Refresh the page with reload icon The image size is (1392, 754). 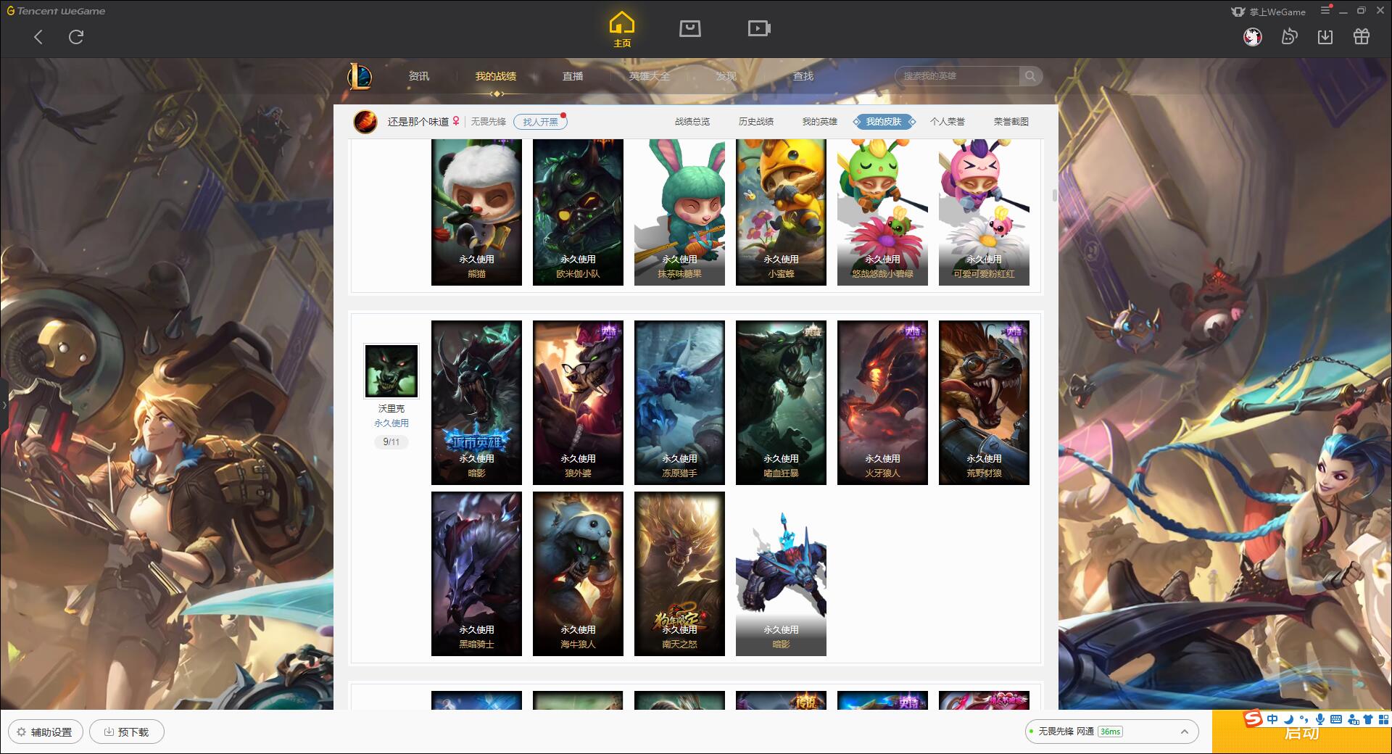(76, 37)
